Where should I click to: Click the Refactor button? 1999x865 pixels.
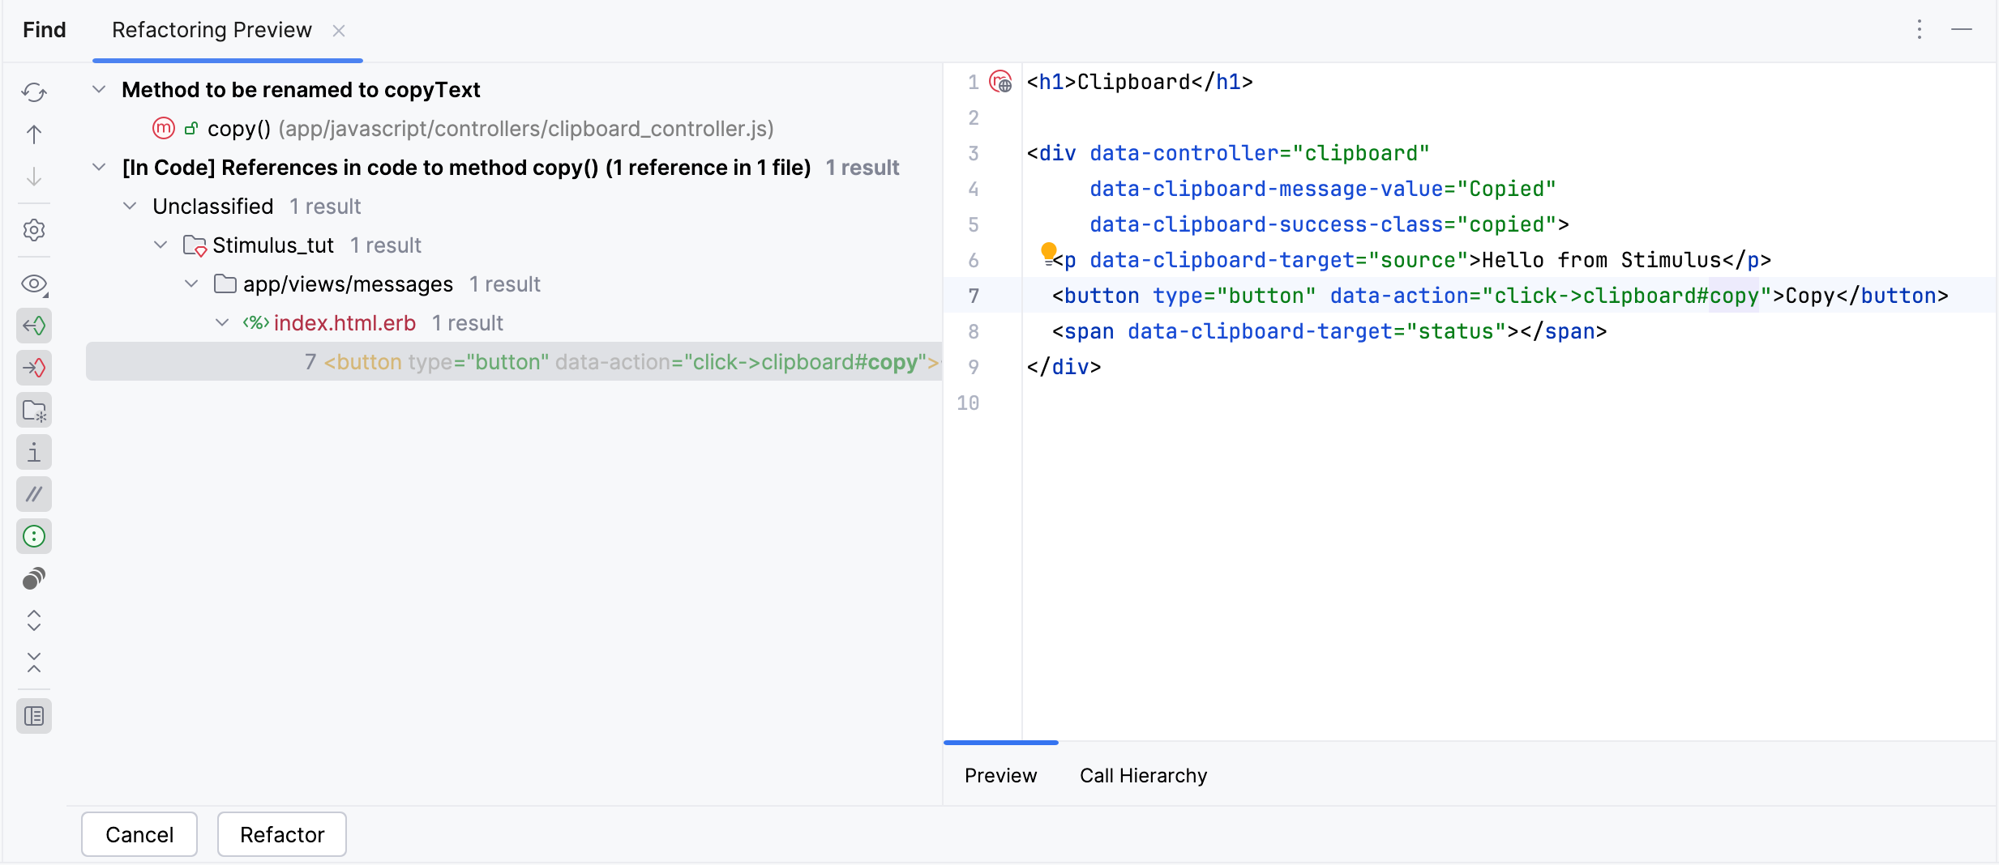(282, 834)
